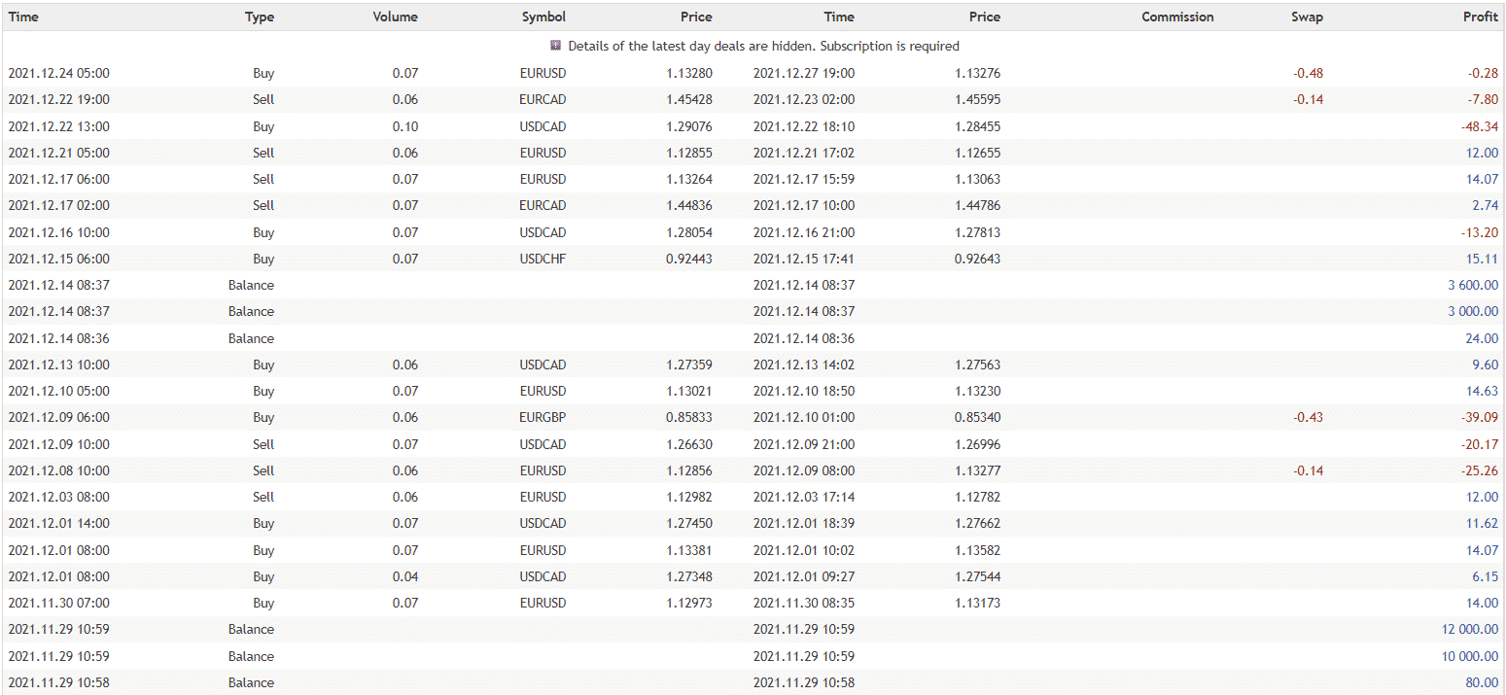Click close time 2021.12.27 19:00
Viewport: 1506px width, 695px height.
pos(804,73)
